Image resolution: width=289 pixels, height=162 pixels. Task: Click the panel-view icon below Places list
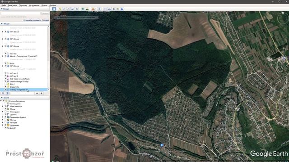(7, 93)
